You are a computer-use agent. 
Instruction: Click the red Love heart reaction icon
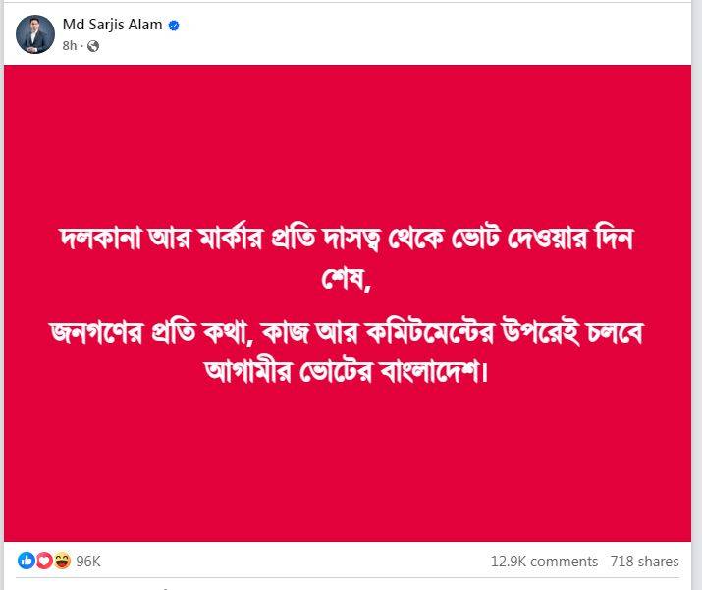[44, 561]
